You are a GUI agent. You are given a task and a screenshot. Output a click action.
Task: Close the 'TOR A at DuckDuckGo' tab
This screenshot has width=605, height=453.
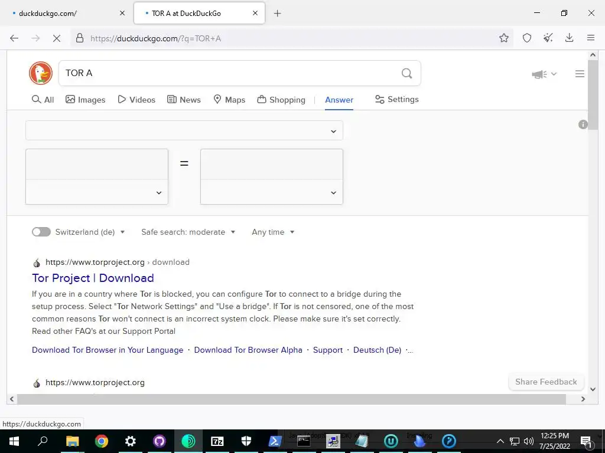tap(255, 13)
